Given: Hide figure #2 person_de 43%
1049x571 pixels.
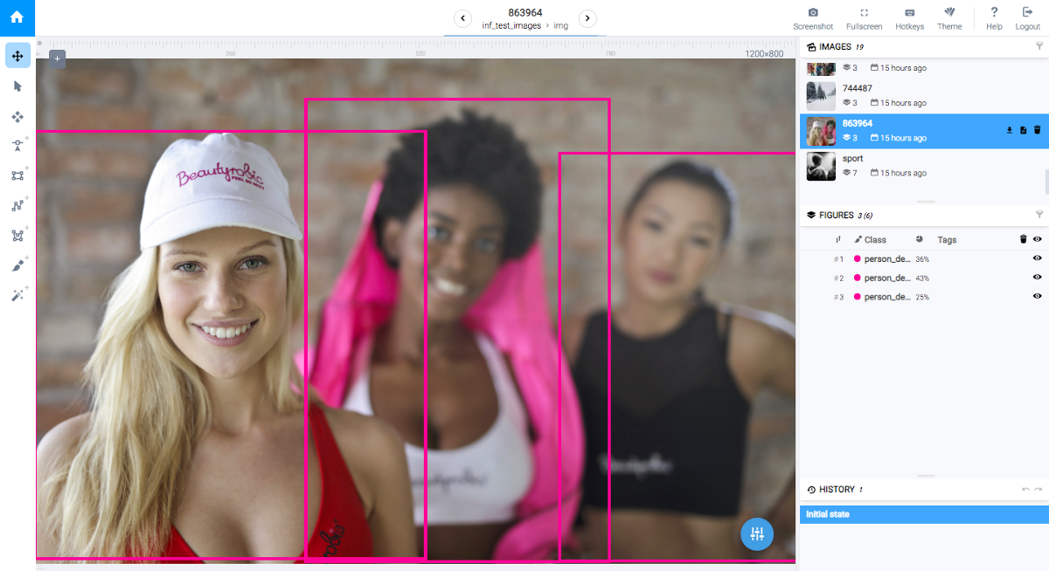Looking at the screenshot, I should tap(1038, 278).
